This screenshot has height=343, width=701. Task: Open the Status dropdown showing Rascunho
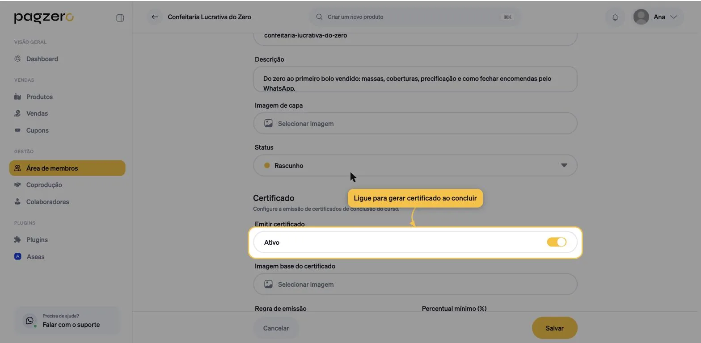[x=415, y=165]
